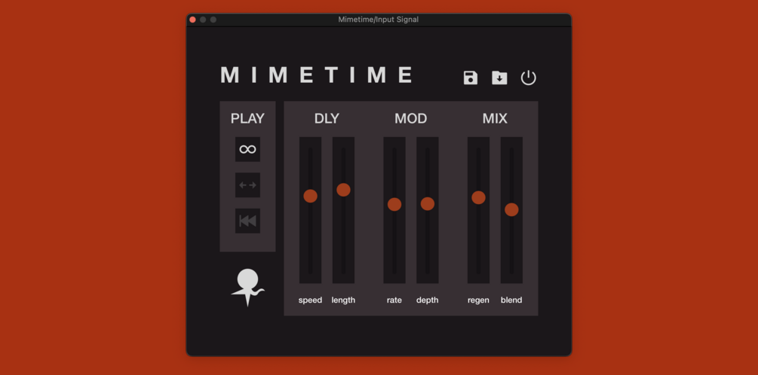This screenshot has height=375, width=758.
Task: Click the regen slider knob
Action: [479, 197]
